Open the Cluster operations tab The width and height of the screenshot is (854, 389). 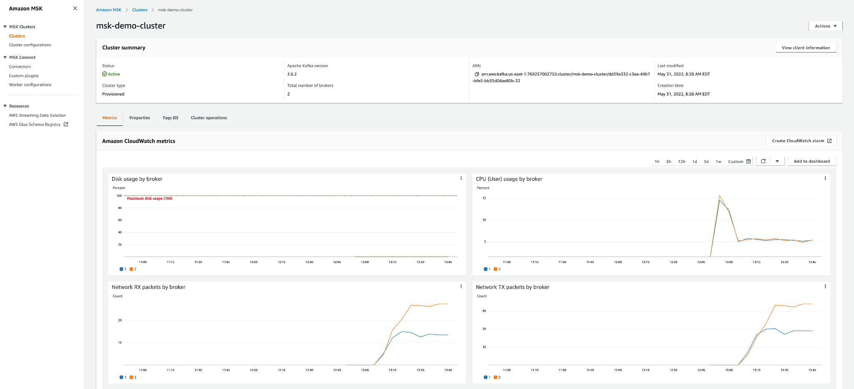[x=208, y=118]
